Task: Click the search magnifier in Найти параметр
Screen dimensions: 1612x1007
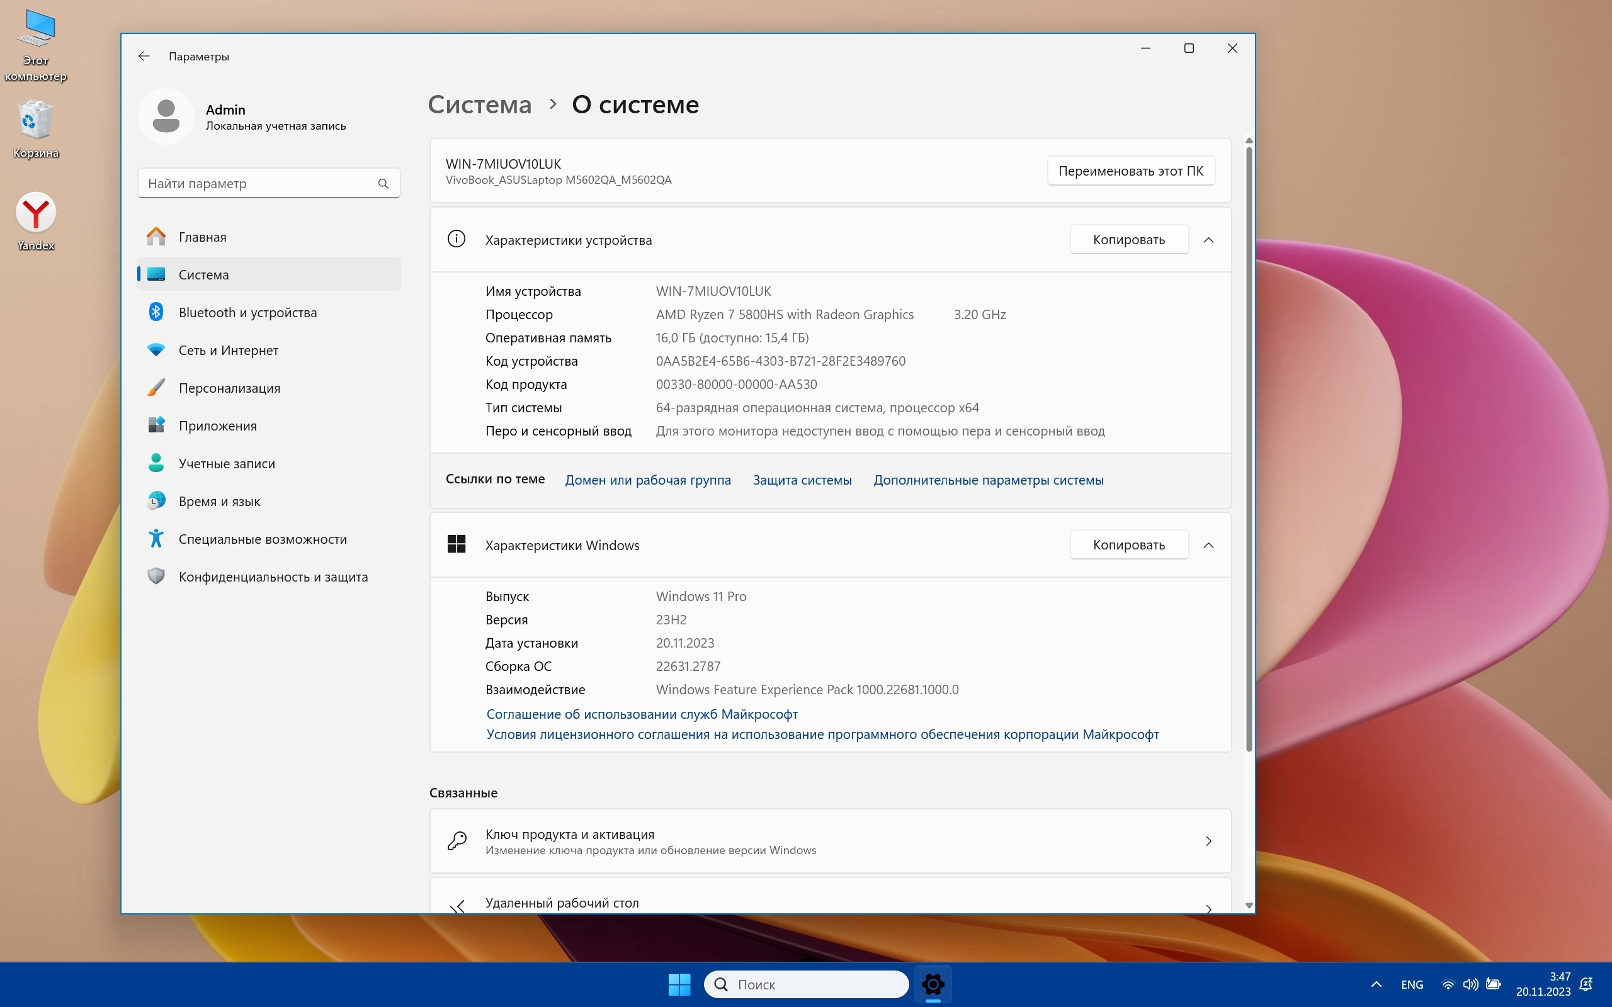Action: [383, 184]
